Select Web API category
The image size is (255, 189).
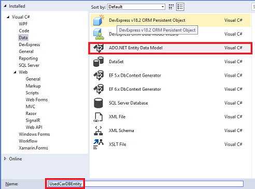[34, 127]
